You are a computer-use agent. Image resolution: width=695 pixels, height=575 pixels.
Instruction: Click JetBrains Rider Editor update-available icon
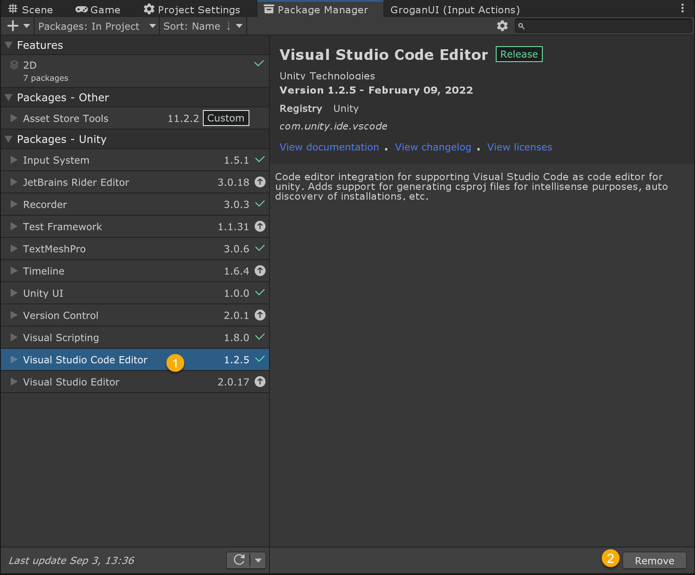(x=260, y=182)
